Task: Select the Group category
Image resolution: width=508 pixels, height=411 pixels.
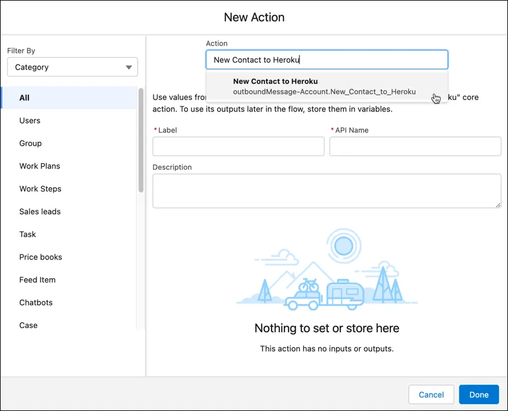Action: click(x=69, y=143)
